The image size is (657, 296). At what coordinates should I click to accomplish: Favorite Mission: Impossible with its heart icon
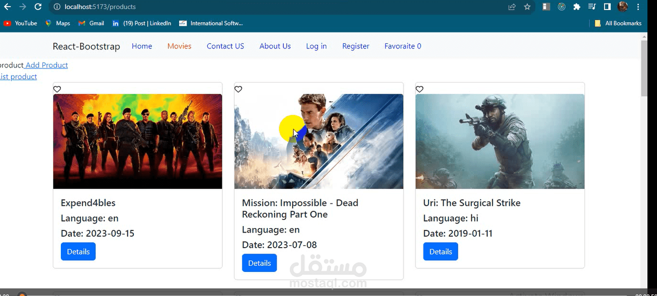pyautogui.click(x=238, y=89)
